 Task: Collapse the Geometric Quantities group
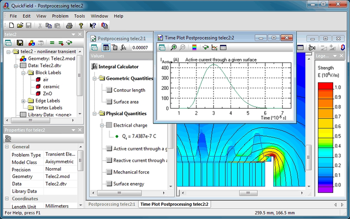[94, 78]
